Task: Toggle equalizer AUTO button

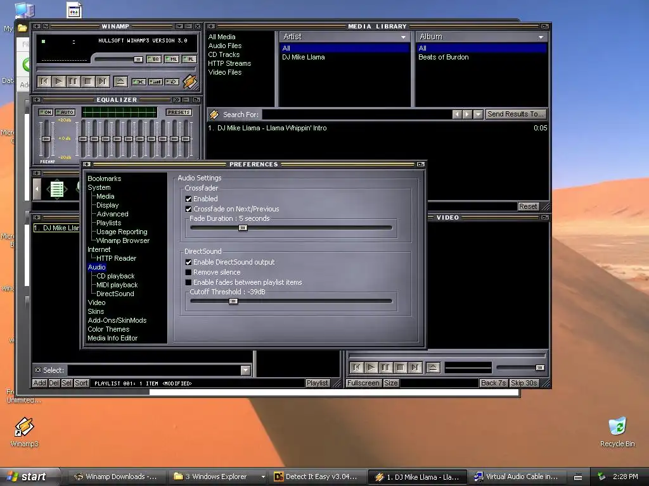Action: click(x=65, y=112)
